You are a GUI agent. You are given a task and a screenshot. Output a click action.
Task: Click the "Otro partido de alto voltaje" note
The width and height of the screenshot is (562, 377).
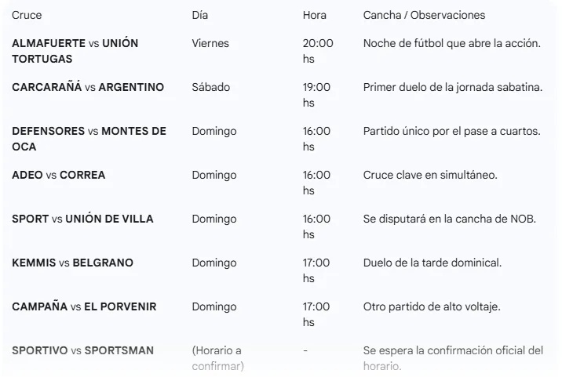[x=432, y=307]
